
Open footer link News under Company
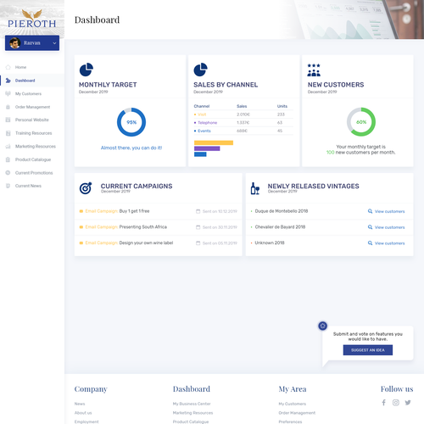80,404
